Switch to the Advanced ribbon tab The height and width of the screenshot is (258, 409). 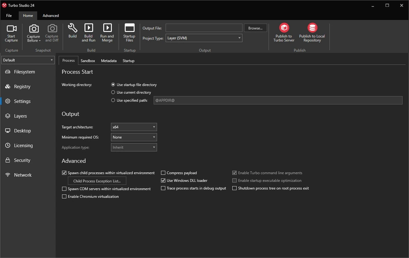(x=51, y=16)
